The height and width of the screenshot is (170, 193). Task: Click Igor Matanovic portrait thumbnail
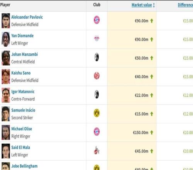pyautogui.click(x=6, y=95)
